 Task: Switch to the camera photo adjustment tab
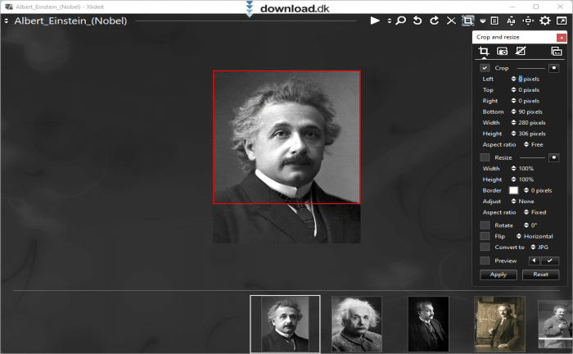(502, 51)
